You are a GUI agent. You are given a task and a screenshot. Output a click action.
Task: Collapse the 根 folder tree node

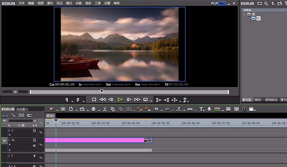244,14
